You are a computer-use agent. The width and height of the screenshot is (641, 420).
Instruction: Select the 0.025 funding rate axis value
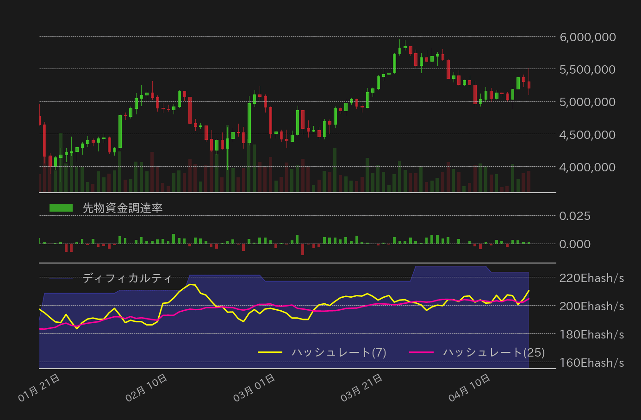click(x=574, y=216)
